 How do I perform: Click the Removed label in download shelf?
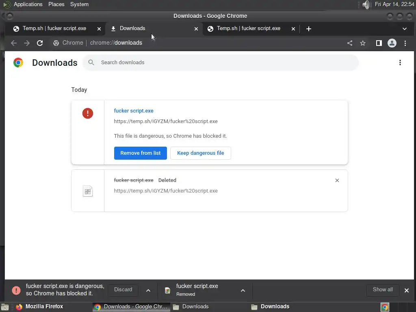coord(186,294)
